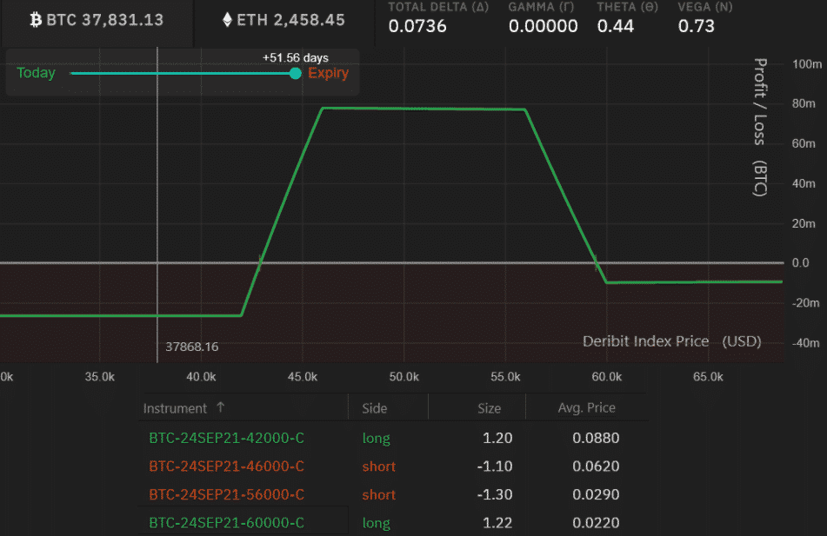The image size is (827, 536).
Task: Click the Ethereum currency icon
Action: [x=226, y=18]
